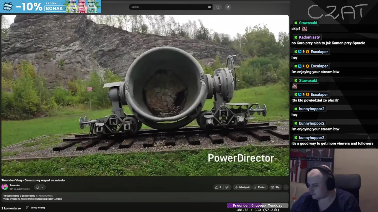Screen dimensions: 378x212
Task: Focus the Szukaj search field
Action: pyautogui.click(x=171, y=7)
